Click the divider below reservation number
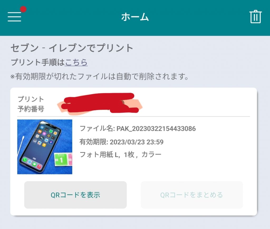This screenshot has height=229, width=270. [x=134, y=117]
